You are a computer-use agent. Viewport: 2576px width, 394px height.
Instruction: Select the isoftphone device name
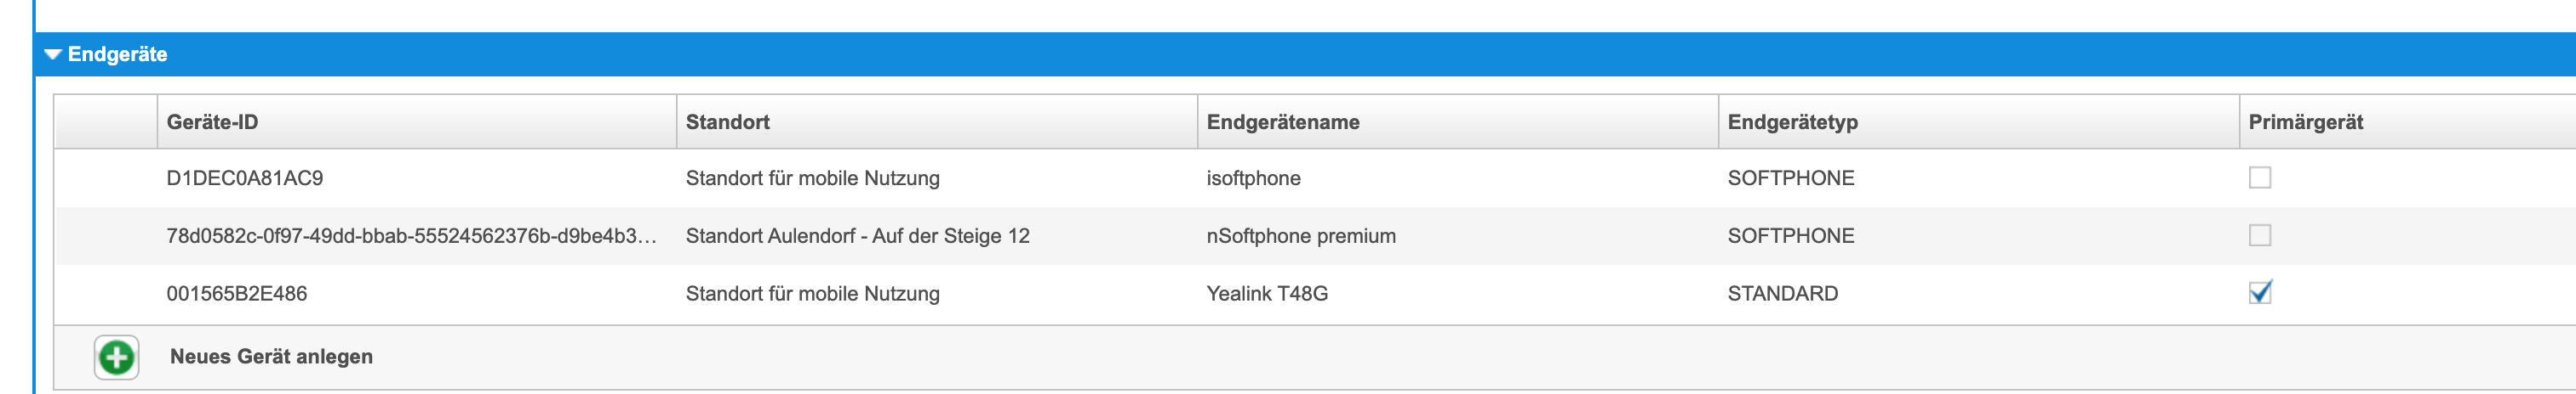tap(1253, 178)
